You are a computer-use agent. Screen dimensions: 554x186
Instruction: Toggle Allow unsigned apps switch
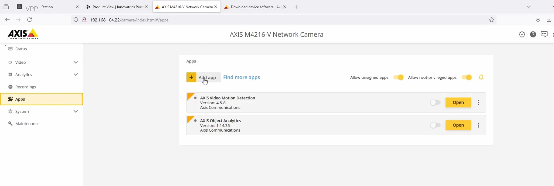click(x=398, y=77)
